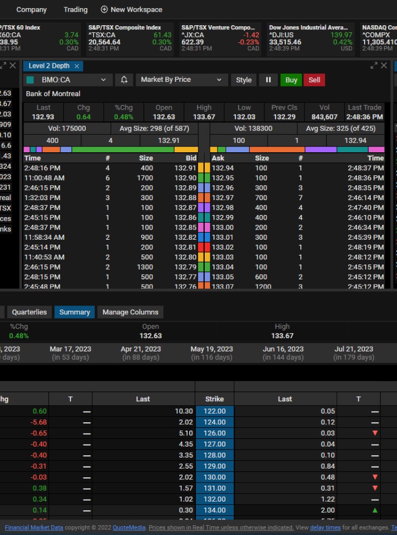Click the red down arrow on strike 126.00
Image resolution: width=397 pixels, height=535 pixels.
(x=375, y=433)
